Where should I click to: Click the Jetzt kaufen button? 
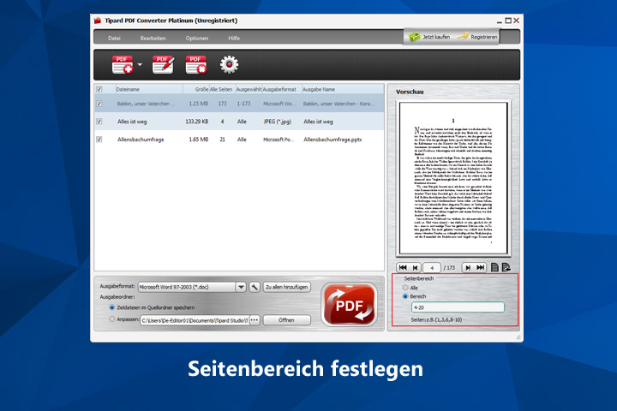click(429, 37)
